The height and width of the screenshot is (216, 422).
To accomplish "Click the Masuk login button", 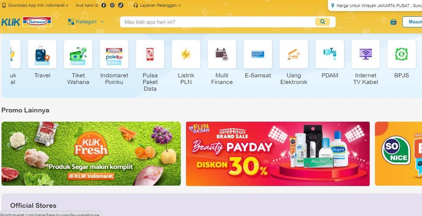I will 412,22.
